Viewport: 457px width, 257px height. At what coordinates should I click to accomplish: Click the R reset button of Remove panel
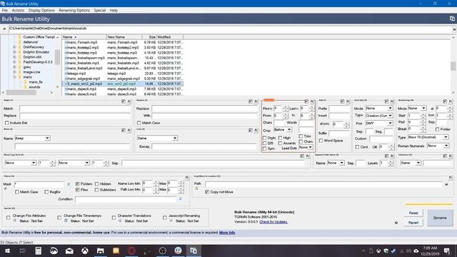coord(312,101)
